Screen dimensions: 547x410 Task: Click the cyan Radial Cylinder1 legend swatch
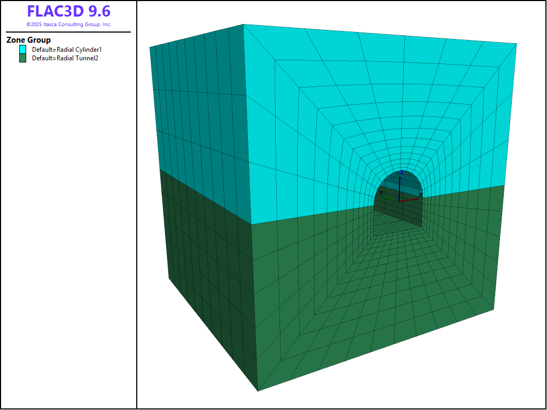22,49
